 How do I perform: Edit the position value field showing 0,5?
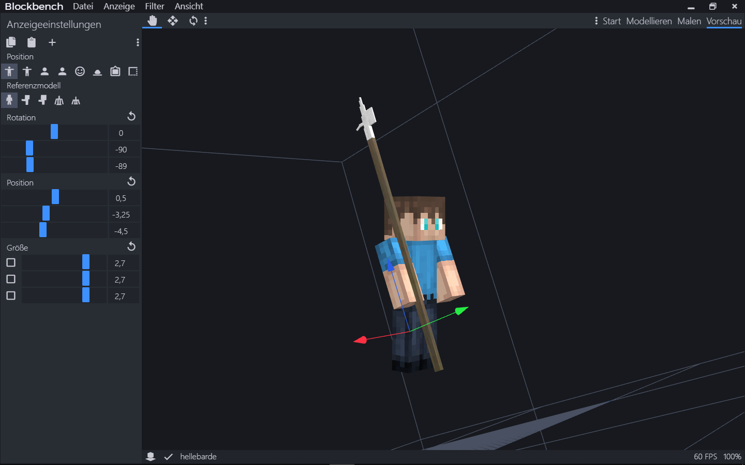[124, 198]
